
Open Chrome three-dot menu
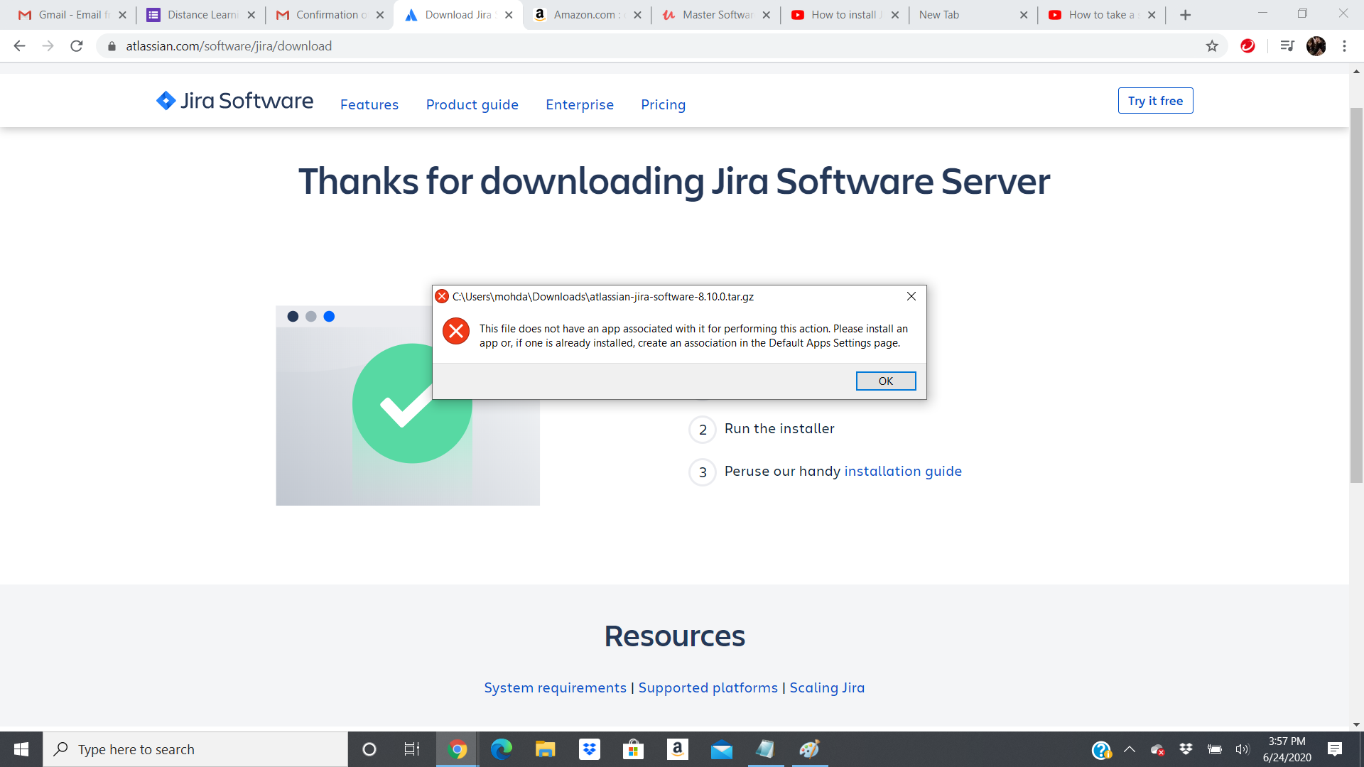click(1344, 46)
